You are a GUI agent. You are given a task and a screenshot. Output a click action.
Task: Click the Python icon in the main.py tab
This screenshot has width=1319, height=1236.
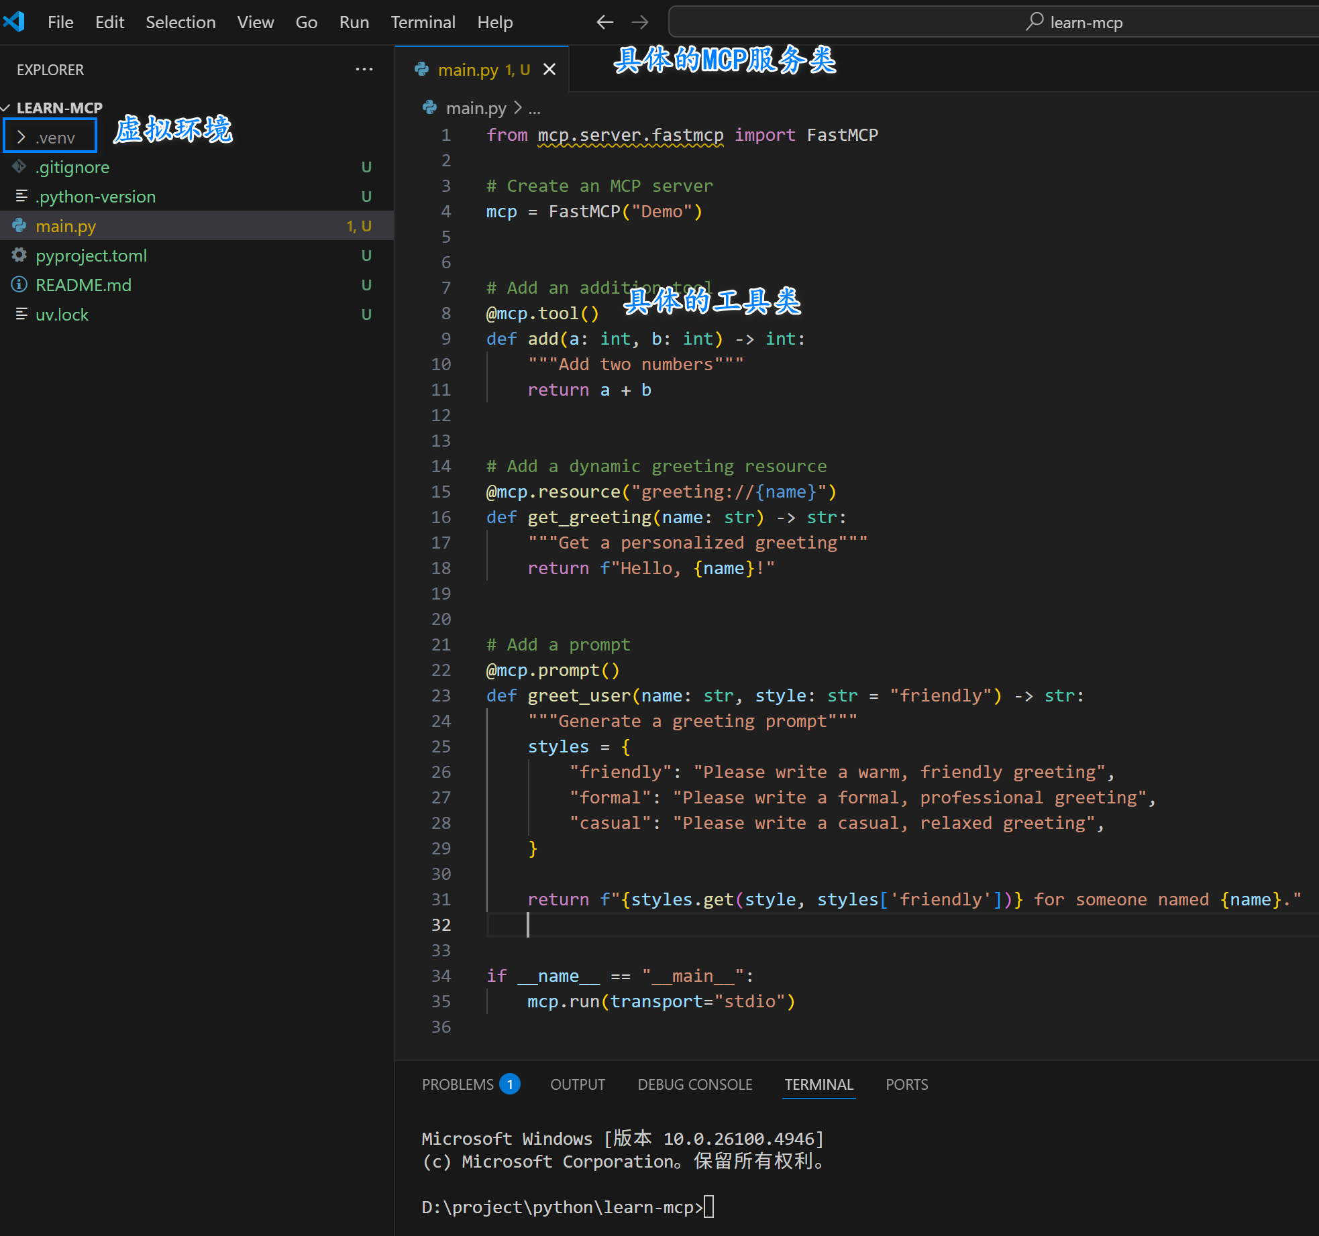coord(422,68)
